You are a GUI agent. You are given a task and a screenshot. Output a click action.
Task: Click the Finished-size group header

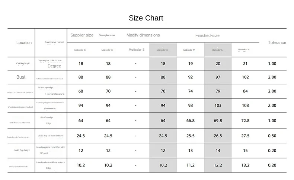(x=207, y=35)
